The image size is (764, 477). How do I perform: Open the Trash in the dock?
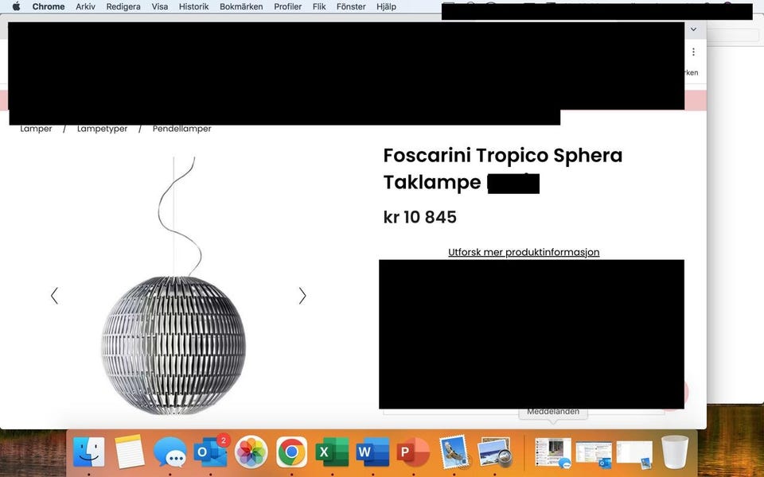(675, 452)
